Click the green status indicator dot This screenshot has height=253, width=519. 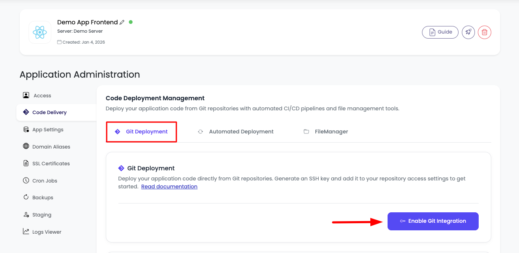click(131, 22)
